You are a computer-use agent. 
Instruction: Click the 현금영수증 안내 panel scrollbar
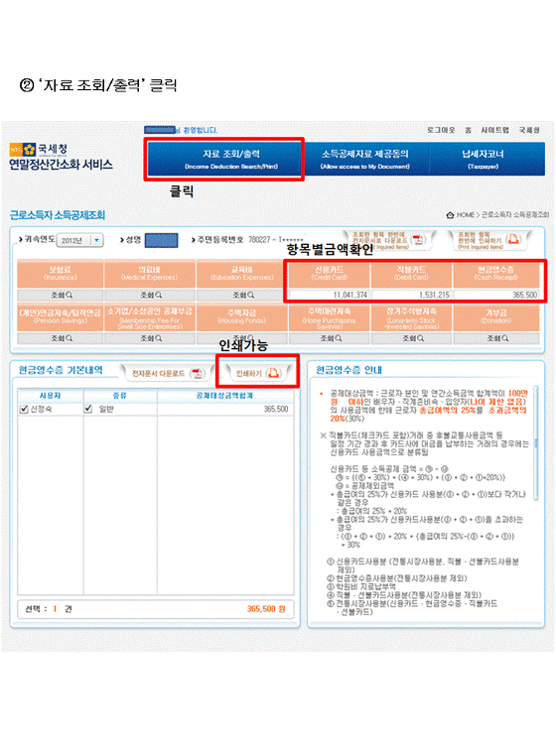click(x=536, y=443)
